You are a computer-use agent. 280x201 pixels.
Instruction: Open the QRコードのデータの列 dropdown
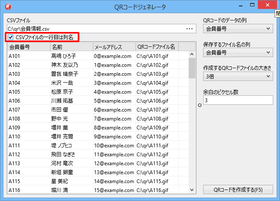[238, 29]
